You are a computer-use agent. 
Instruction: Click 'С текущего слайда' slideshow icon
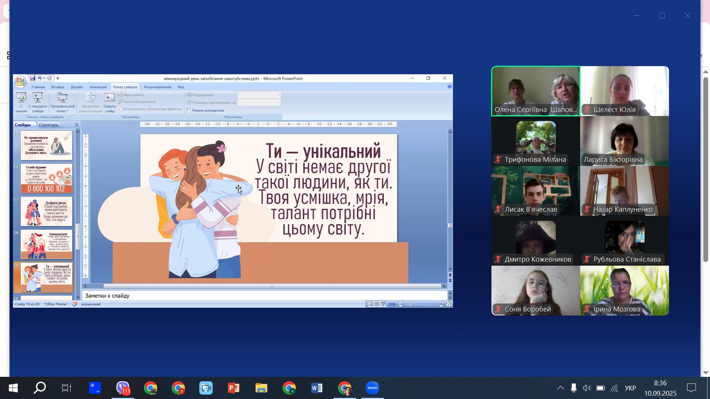click(x=37, y=98)
